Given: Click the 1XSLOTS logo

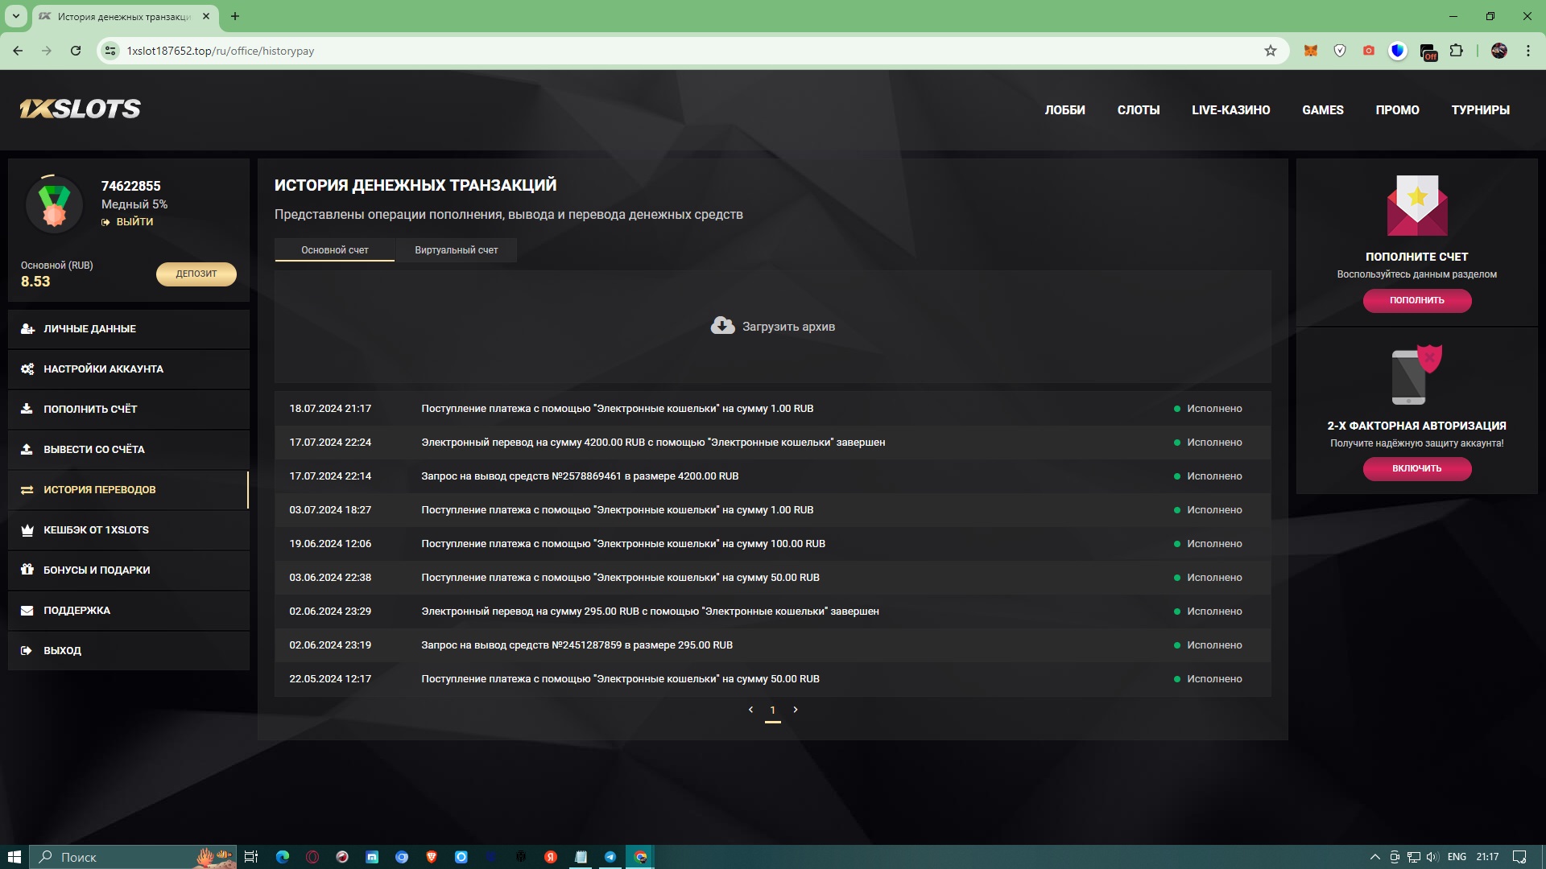Looking at the screenshot, I should tap(80, 109).
